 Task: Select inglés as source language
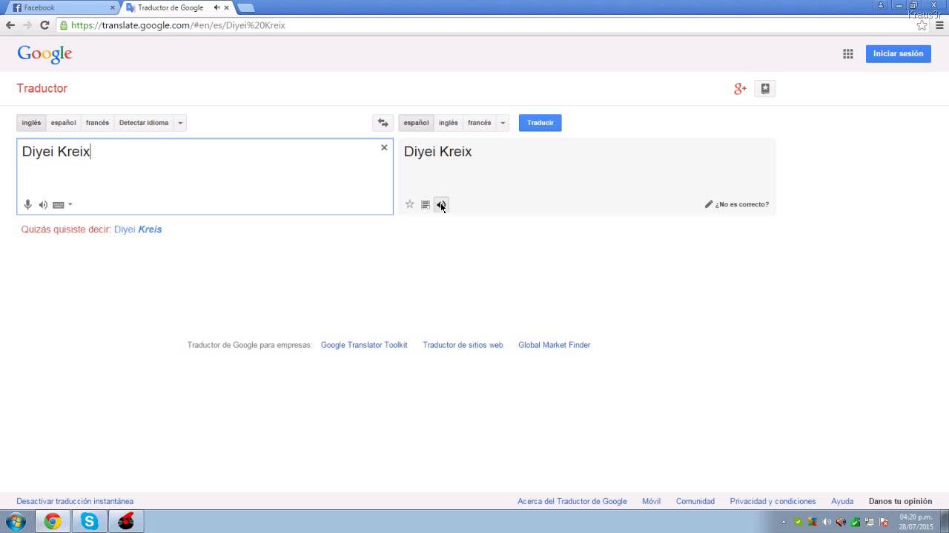(x=31, y=123)
